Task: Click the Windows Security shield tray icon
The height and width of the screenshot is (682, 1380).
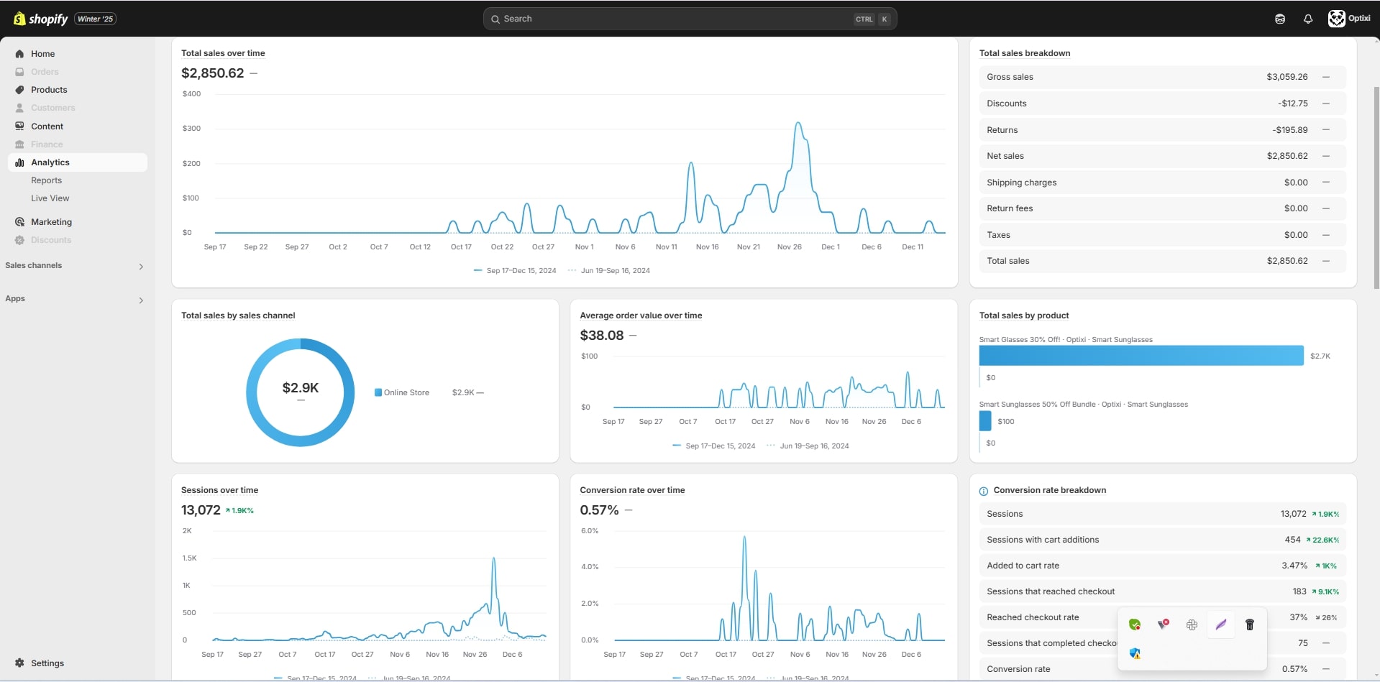Action: click(1135, 653)
